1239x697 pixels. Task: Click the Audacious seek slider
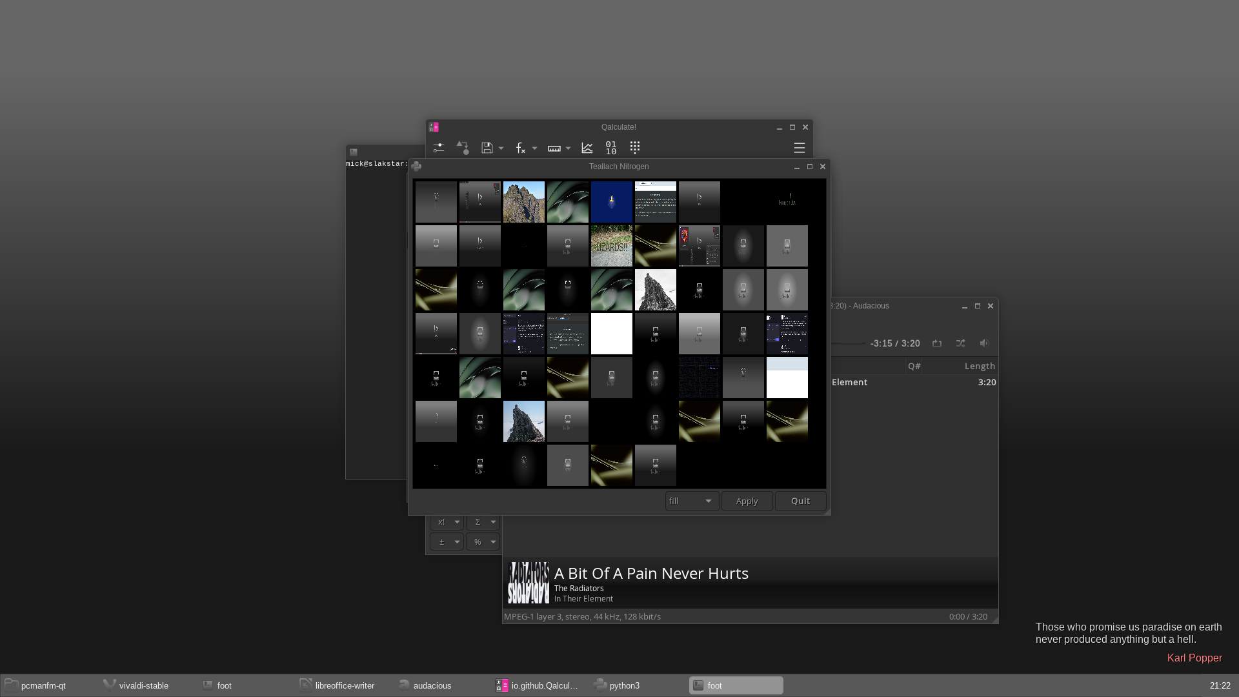click(848, 343)
